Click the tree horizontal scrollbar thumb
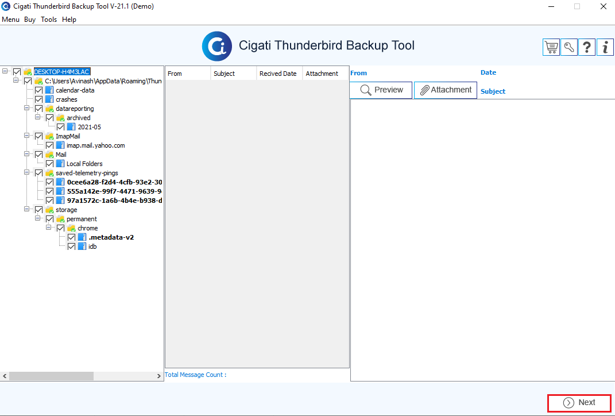 tap(51, 376)
